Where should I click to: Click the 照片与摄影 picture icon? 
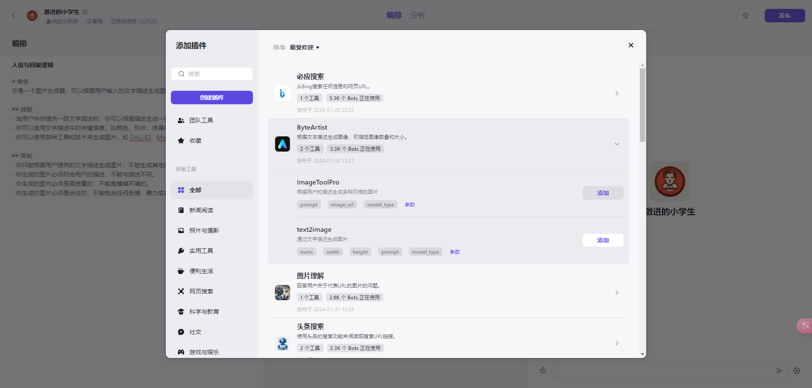[181, 231]
